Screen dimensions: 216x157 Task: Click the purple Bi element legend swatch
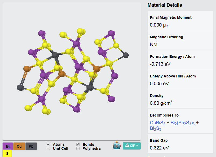tap(8, 146)
